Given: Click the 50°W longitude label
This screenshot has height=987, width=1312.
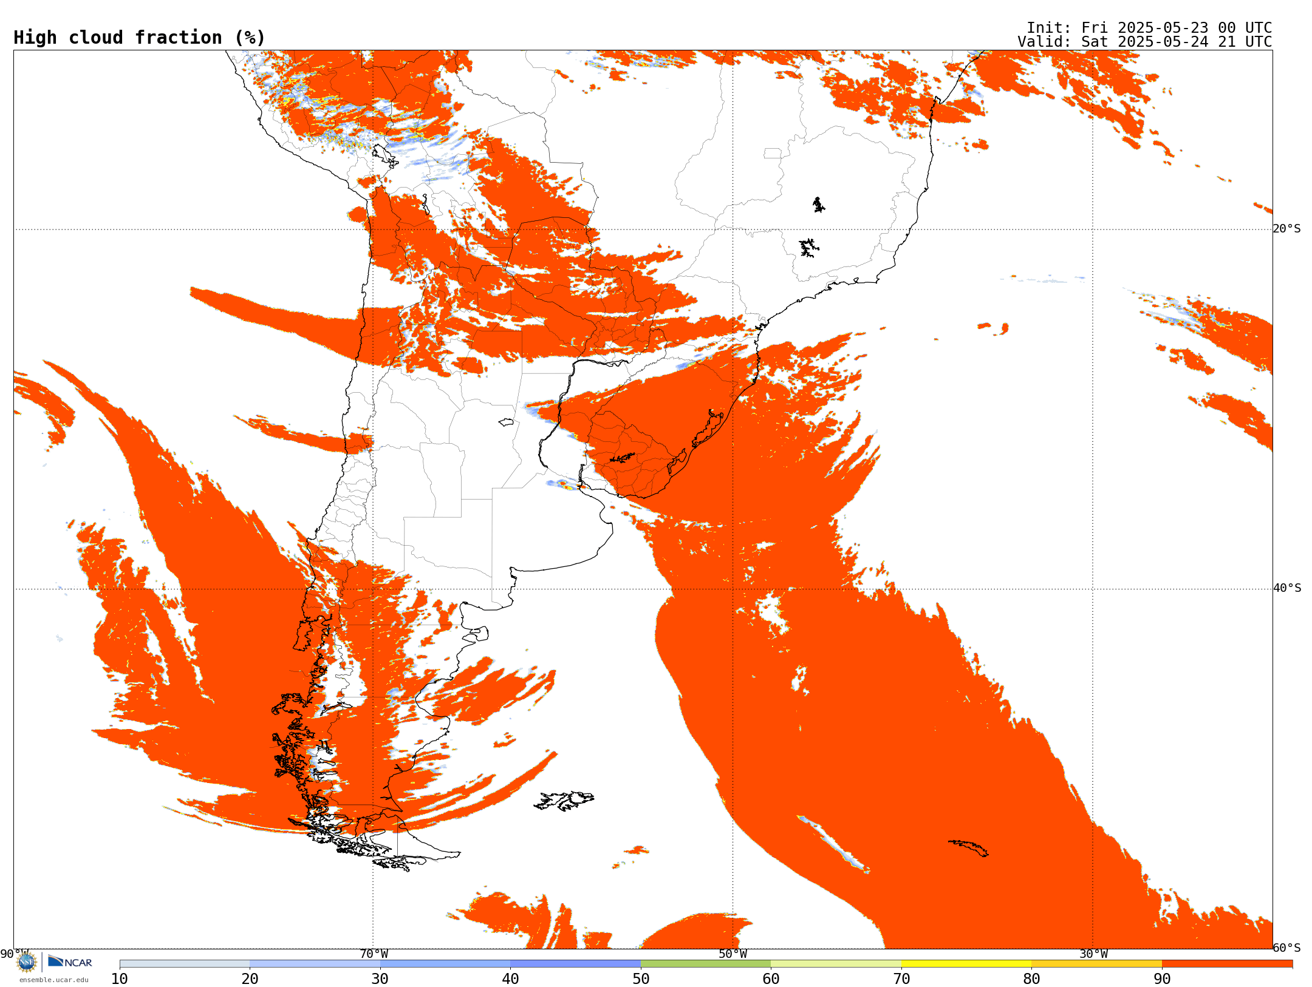Looking at the screenshot, I should (x=733, y=954).
